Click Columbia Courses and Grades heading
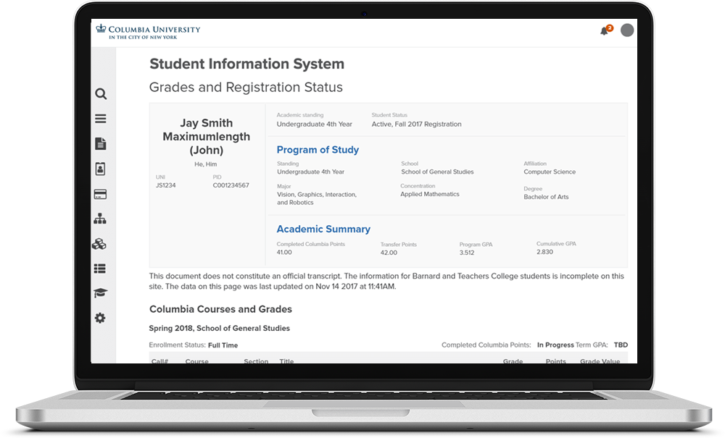Viewport: 725px width, 438px height. [x=220, y=309]
